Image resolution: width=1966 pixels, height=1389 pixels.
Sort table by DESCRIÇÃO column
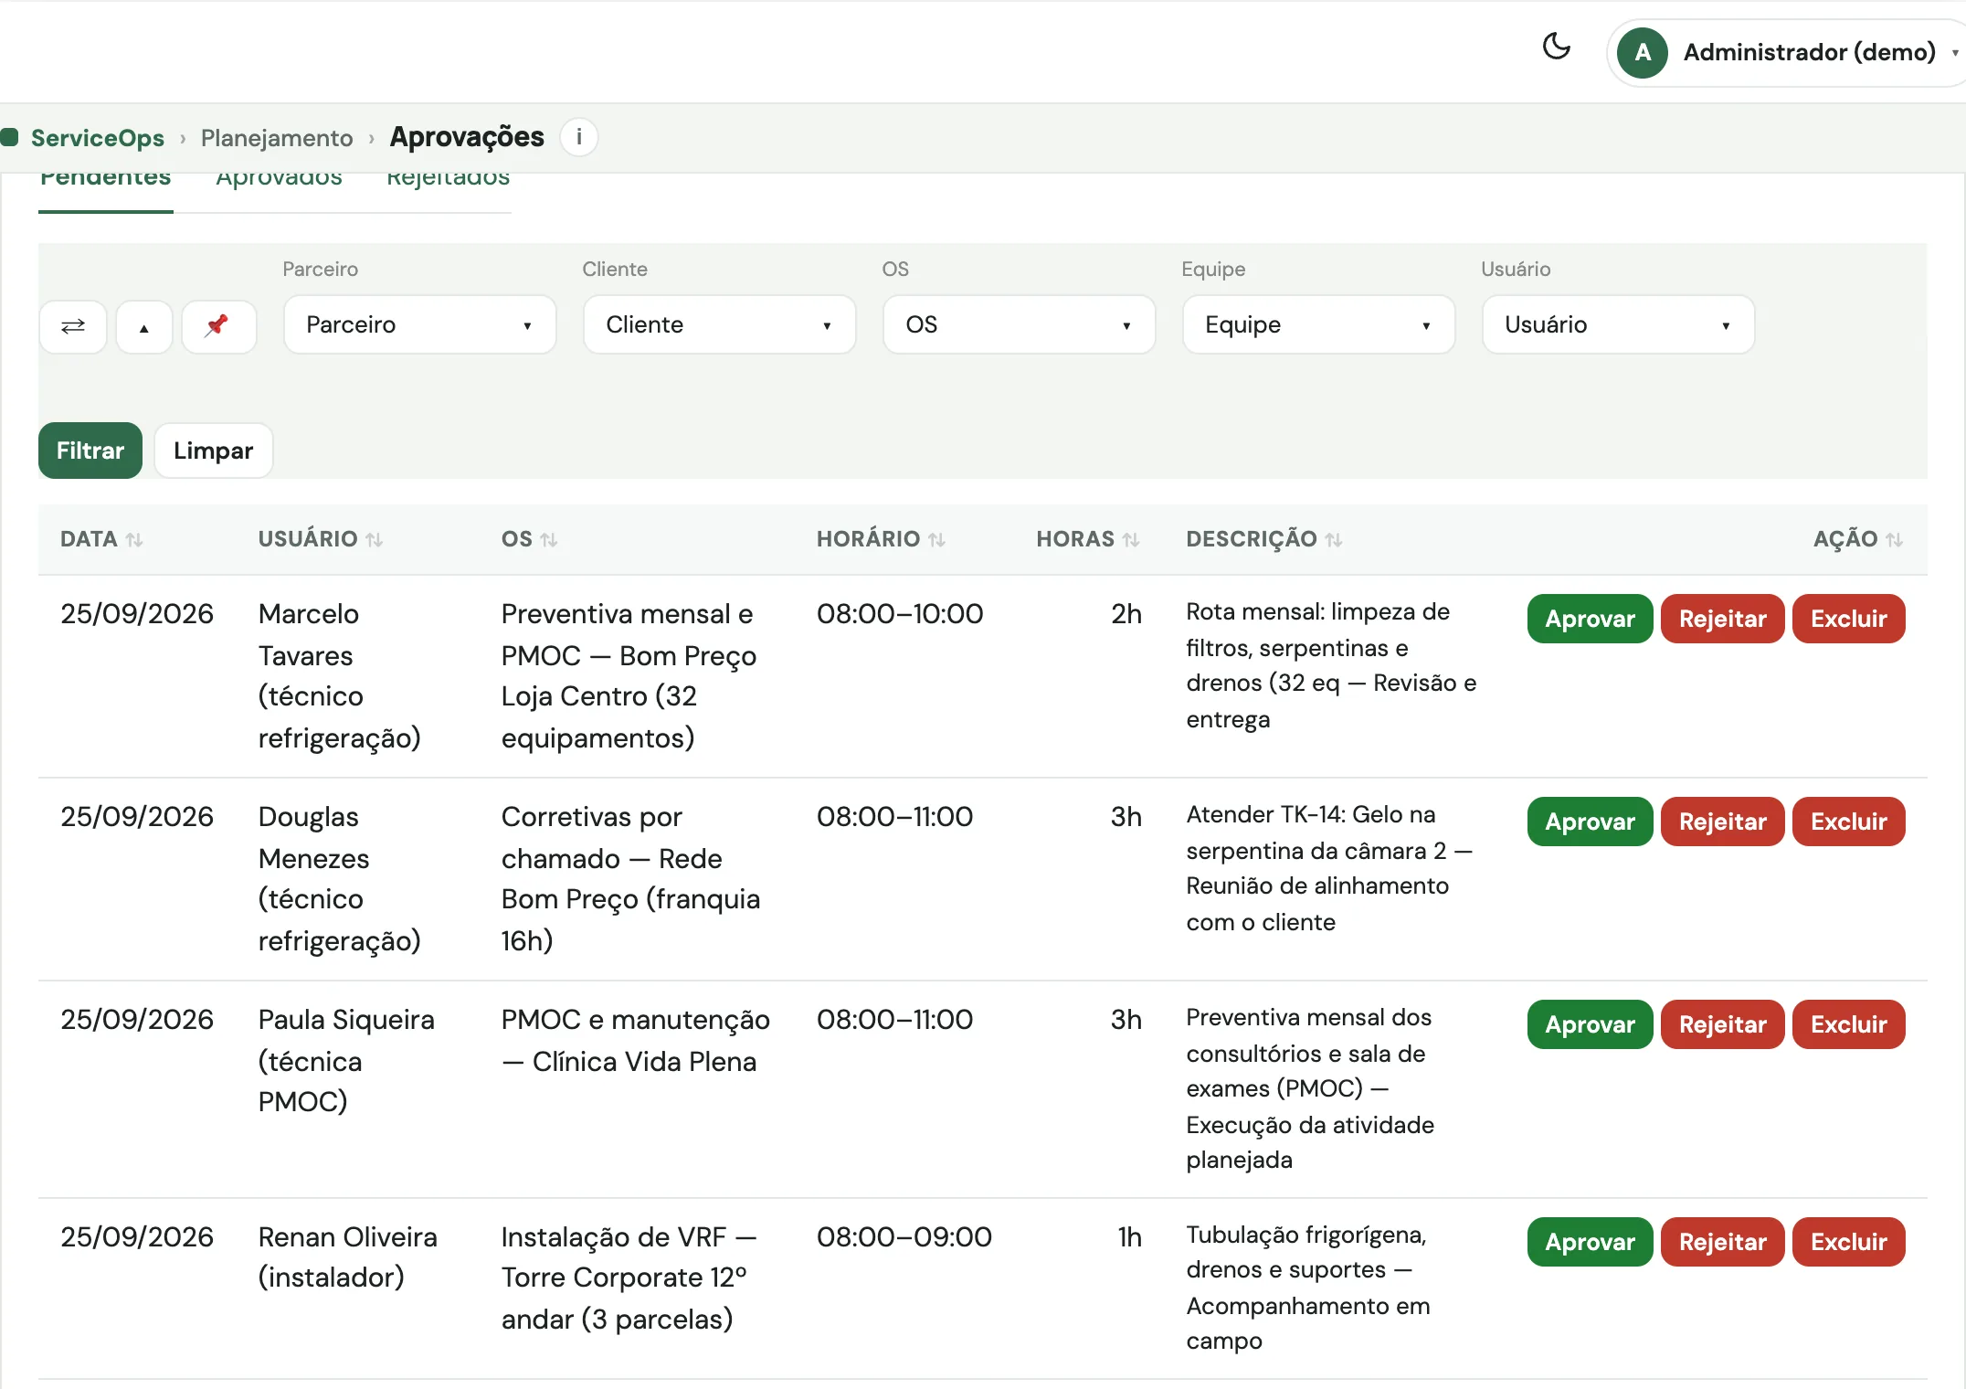pos(1264,539)
